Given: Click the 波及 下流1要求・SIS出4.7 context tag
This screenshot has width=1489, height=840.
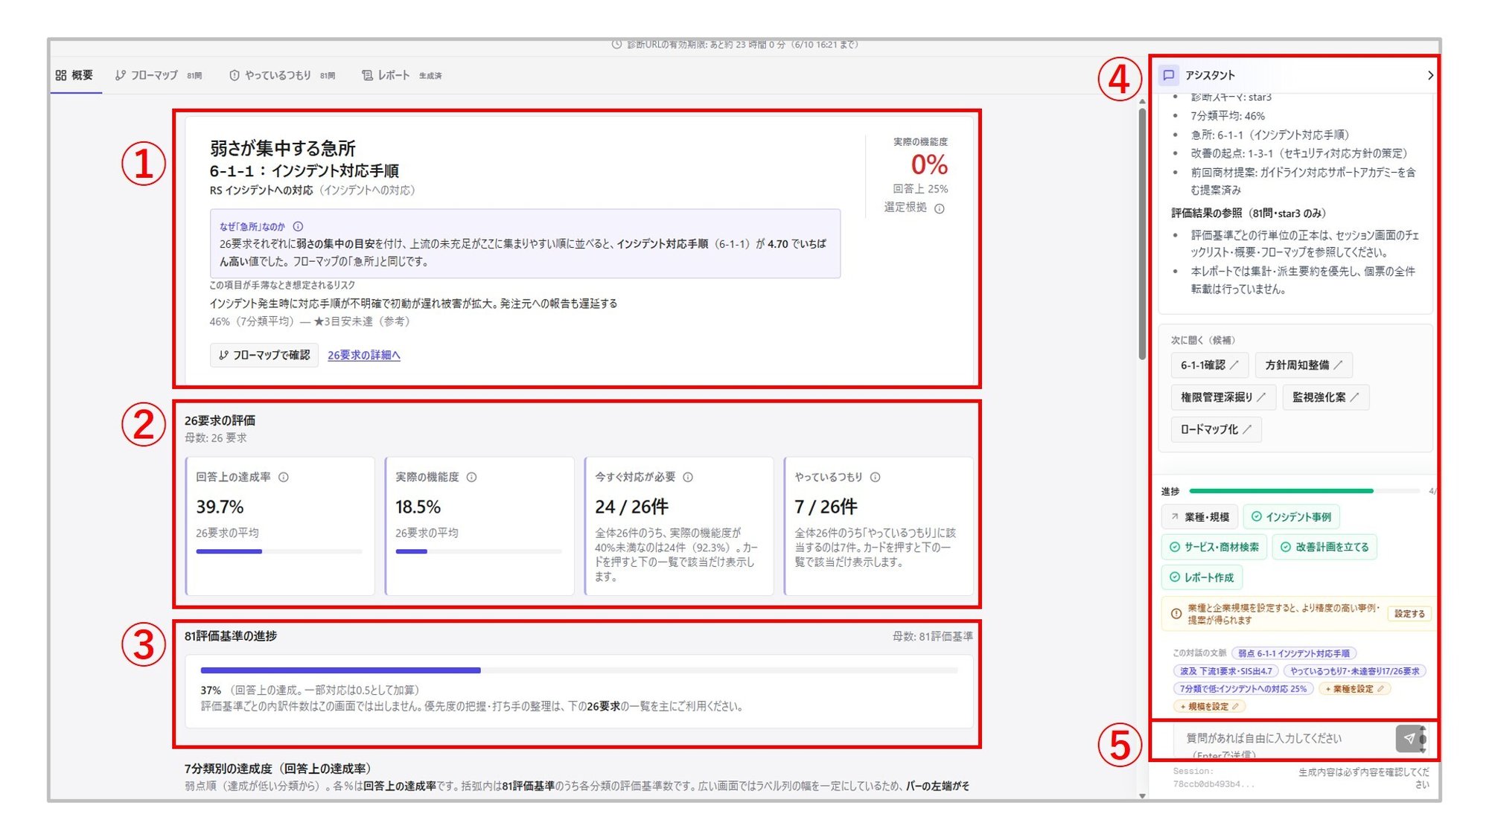Looking at the screenshot, I should (x=1225, y=671).
